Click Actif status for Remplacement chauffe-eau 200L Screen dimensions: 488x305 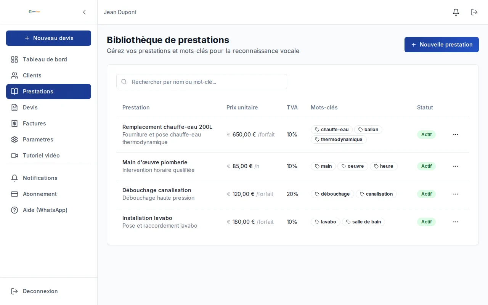(x=426, y=135)
